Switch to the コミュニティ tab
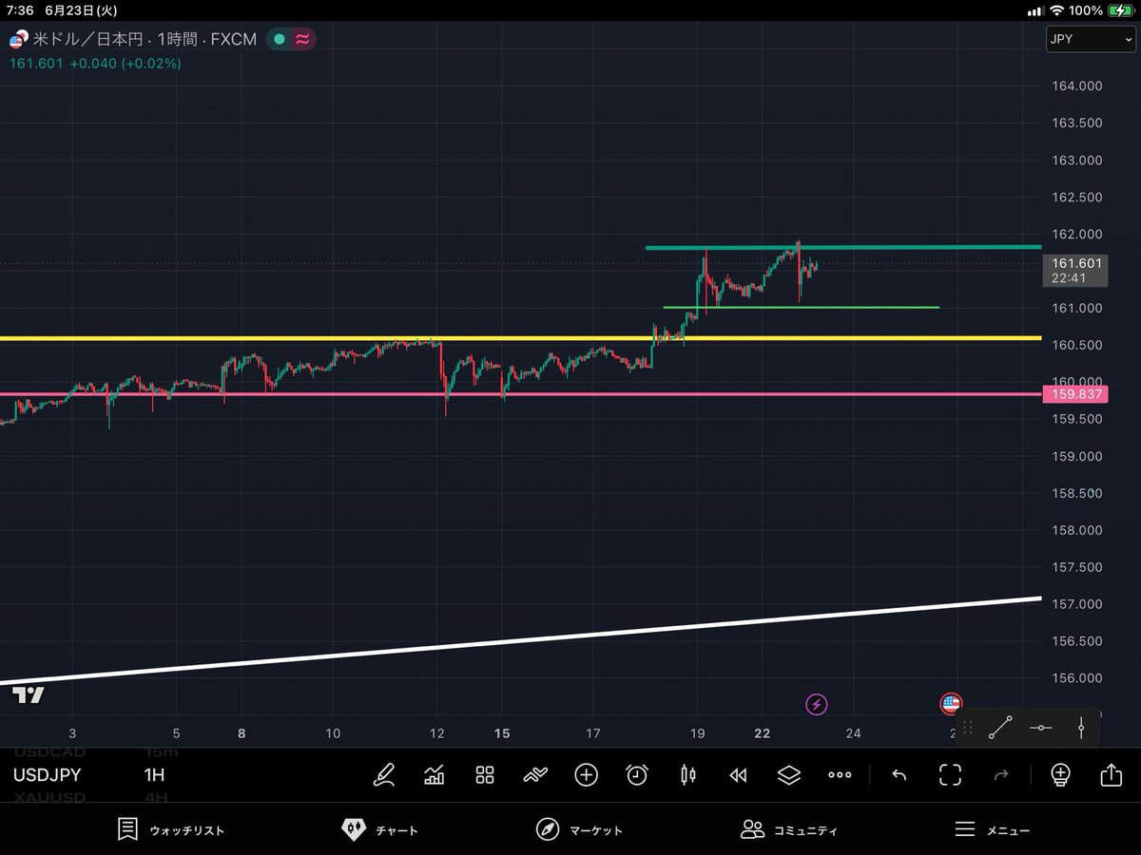This screenshot has height=855, width=1141. click(x=789, y=829)
